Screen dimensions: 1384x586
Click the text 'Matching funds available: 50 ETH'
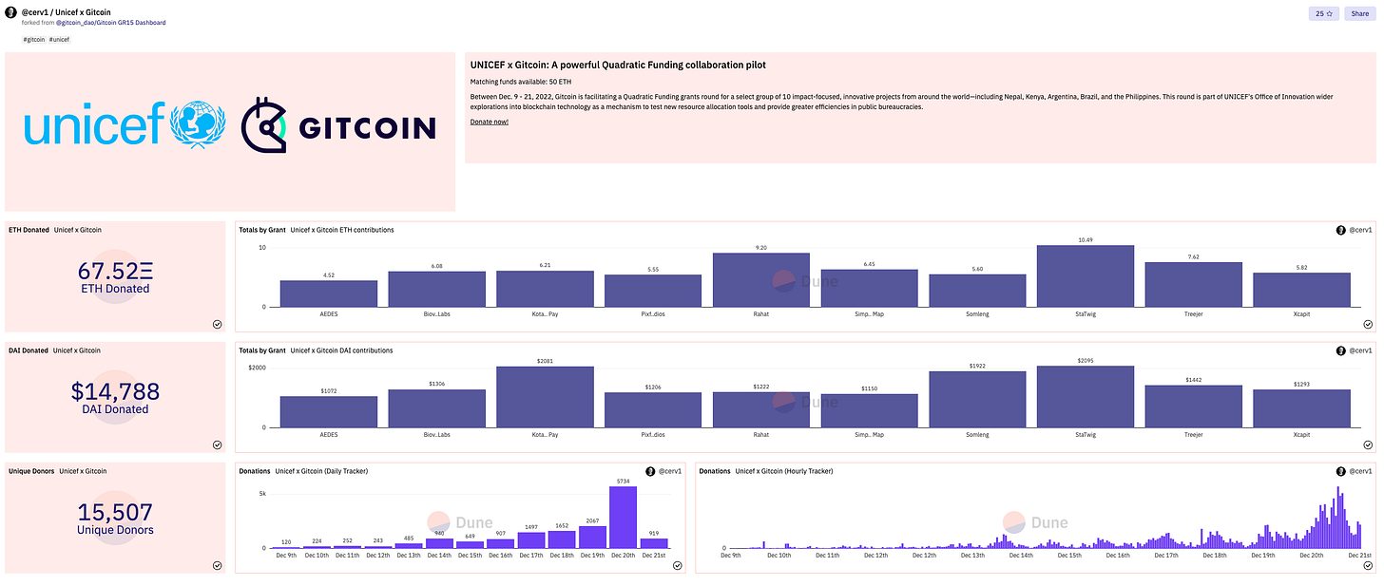[x=519, y=83]
